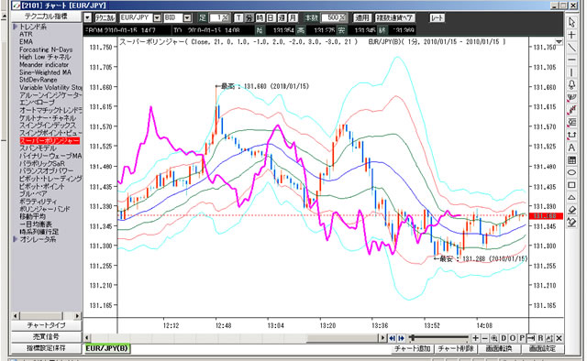
Task: Open the EUR/JPY(B) chart tab
Action: click(x=107, y=348)
